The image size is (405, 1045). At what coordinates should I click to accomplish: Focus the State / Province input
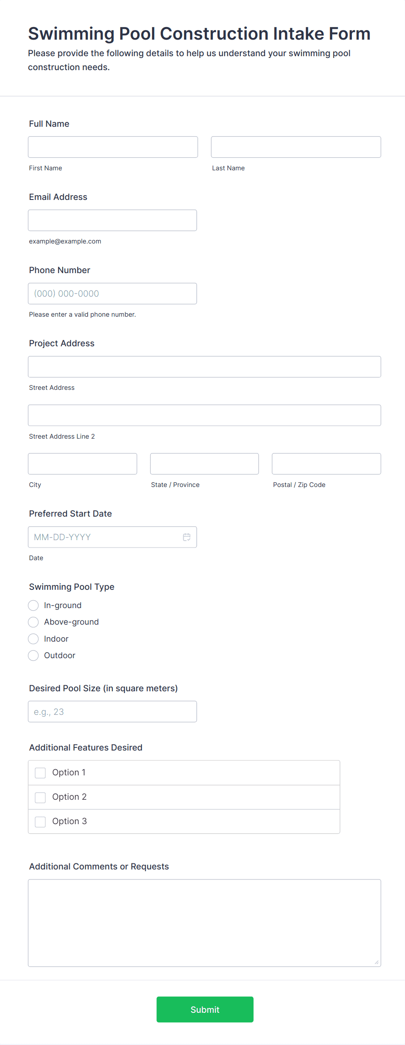(204, 464)
